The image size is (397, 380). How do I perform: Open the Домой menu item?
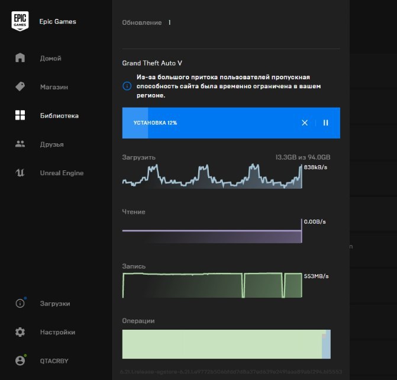51,58
